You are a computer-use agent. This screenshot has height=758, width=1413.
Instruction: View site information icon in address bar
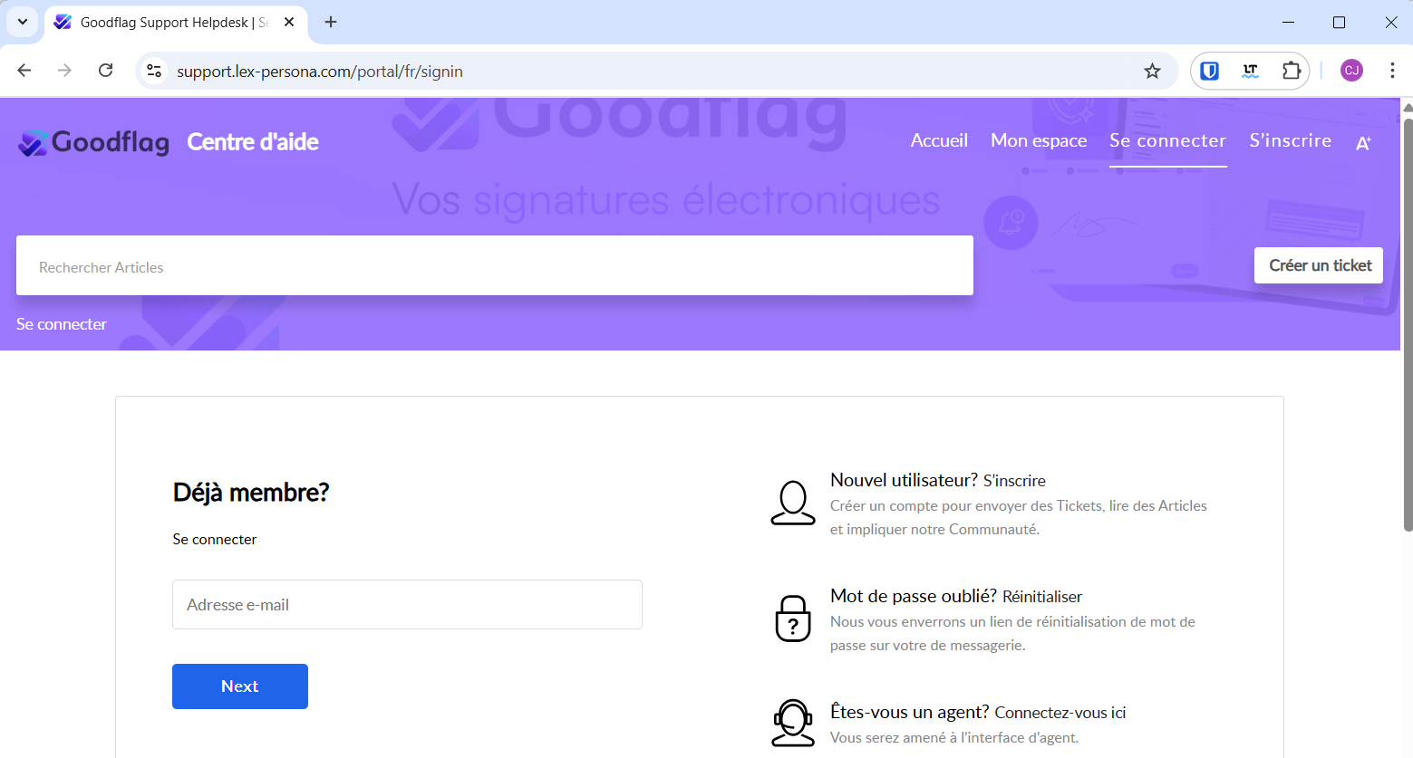(154, 71)
